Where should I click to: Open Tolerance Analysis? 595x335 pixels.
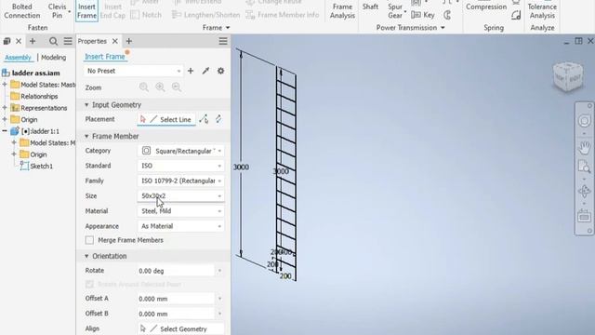click(x=542, y=10)
